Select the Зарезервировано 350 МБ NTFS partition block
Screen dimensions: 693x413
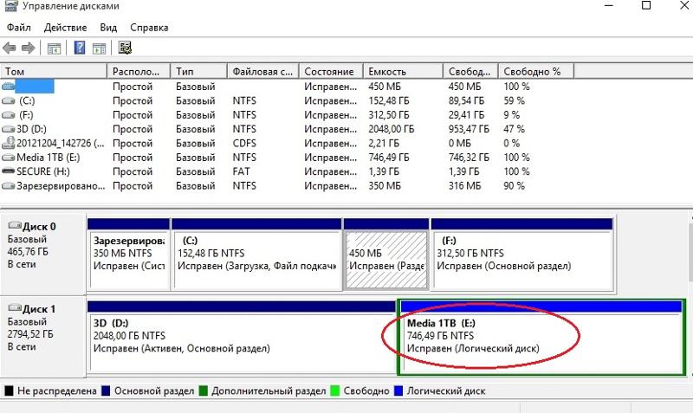[128, 254]
